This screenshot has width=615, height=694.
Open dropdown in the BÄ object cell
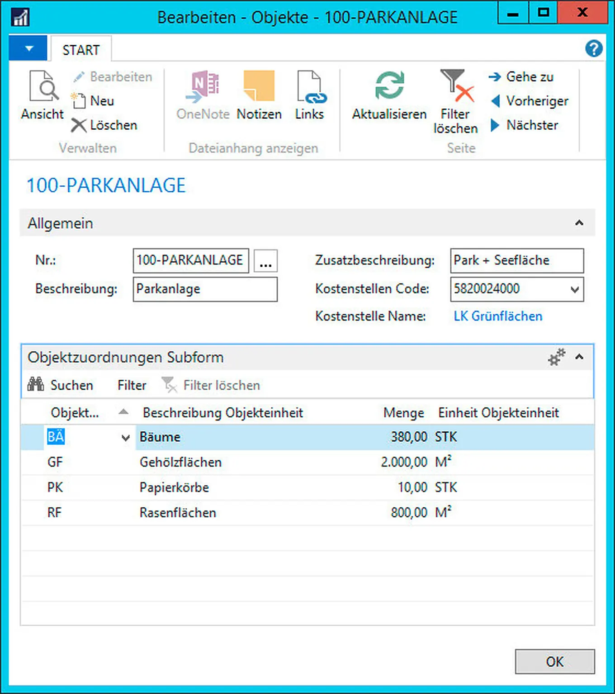pos(126,438)
